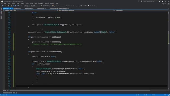Switch to the GraphNode.cs tab
This screenshot has width=170, height=96.
click(59, 9)
